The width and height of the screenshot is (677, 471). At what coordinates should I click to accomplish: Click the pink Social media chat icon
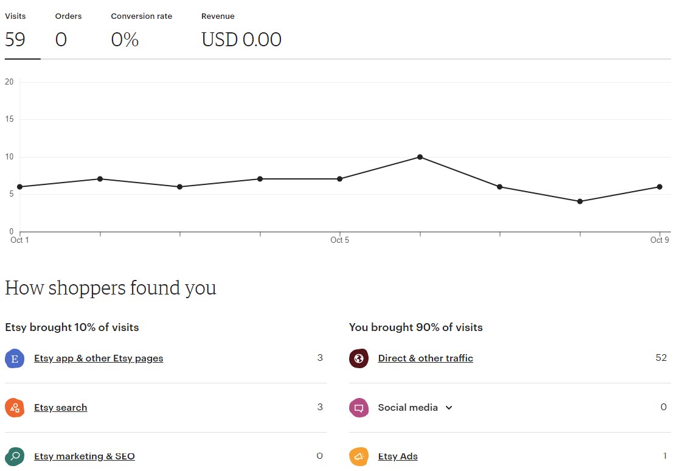click(x=359, y=408)
